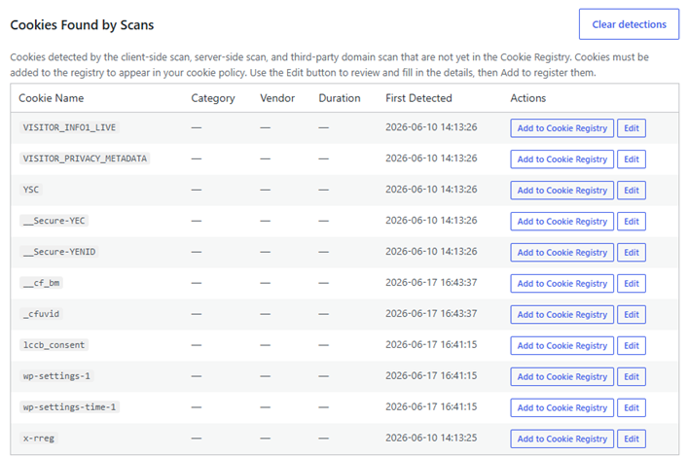Add wp-settings-1 to Cookie Registry

coord(562,376)
